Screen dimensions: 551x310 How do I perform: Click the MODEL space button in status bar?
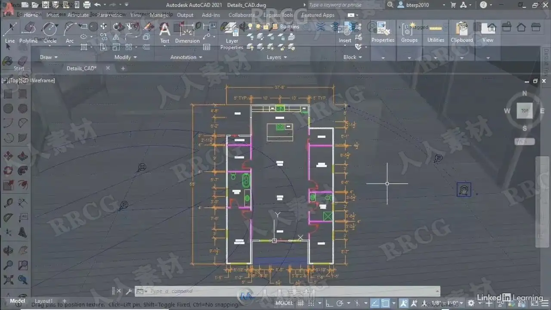[284, 303]
